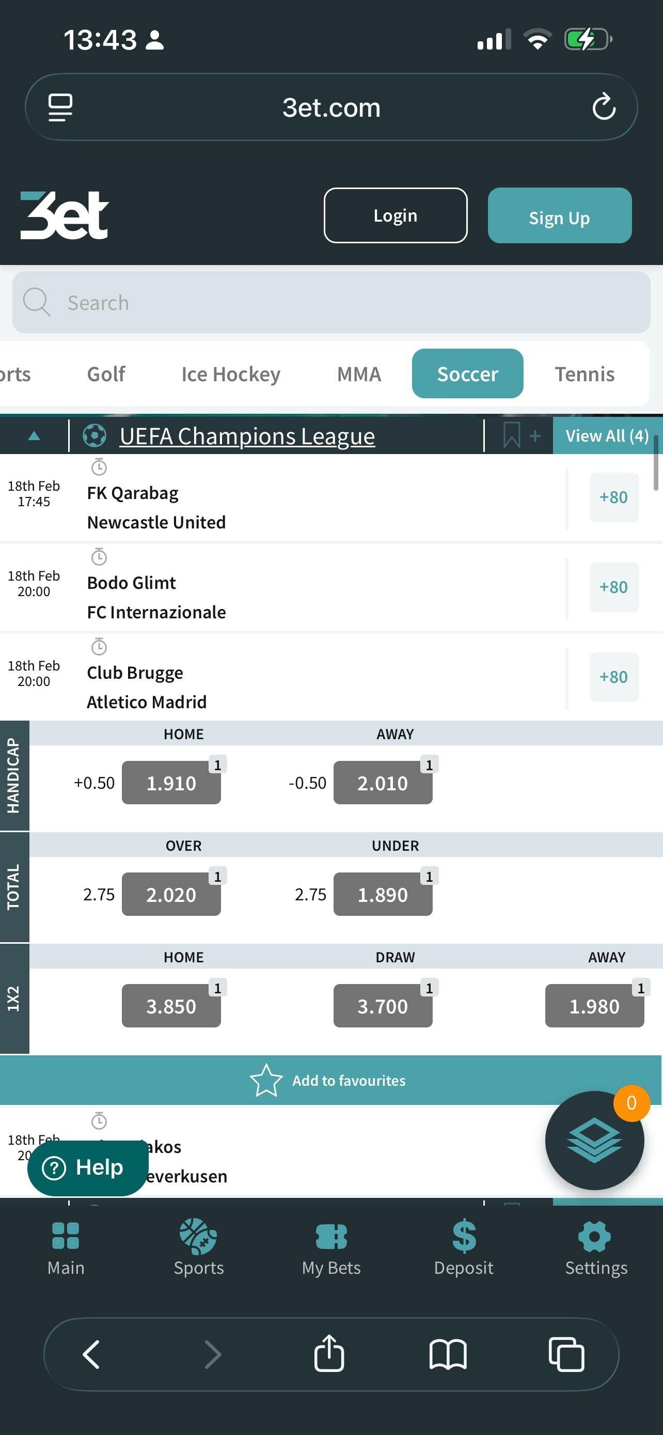Screen dimensions: 663x1435
Task: Open the Safari share sheet icon
Action: point(329,1353)
